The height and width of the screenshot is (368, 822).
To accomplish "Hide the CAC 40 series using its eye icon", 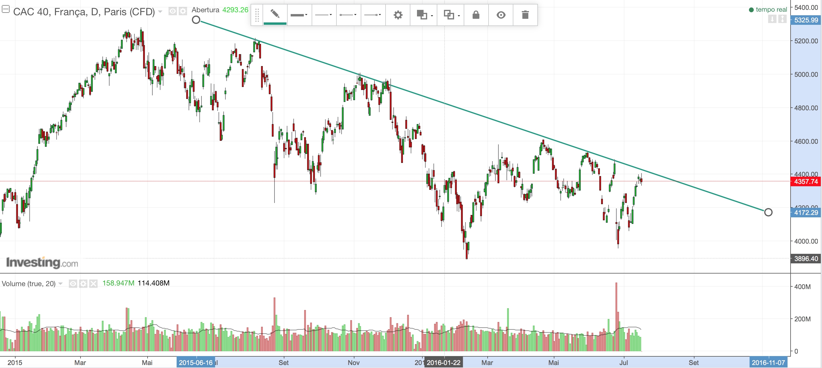I will pos(173,11).
